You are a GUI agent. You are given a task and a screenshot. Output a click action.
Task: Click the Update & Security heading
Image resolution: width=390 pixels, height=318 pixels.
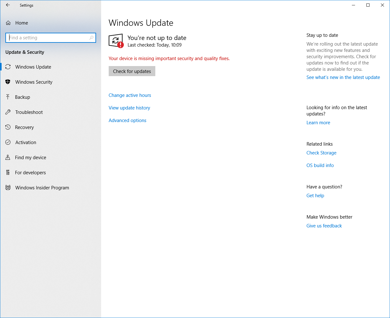(25, 52)
